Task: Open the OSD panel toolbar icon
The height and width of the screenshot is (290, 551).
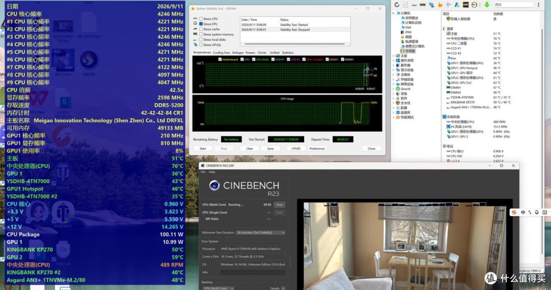Action: pos(466,5)
